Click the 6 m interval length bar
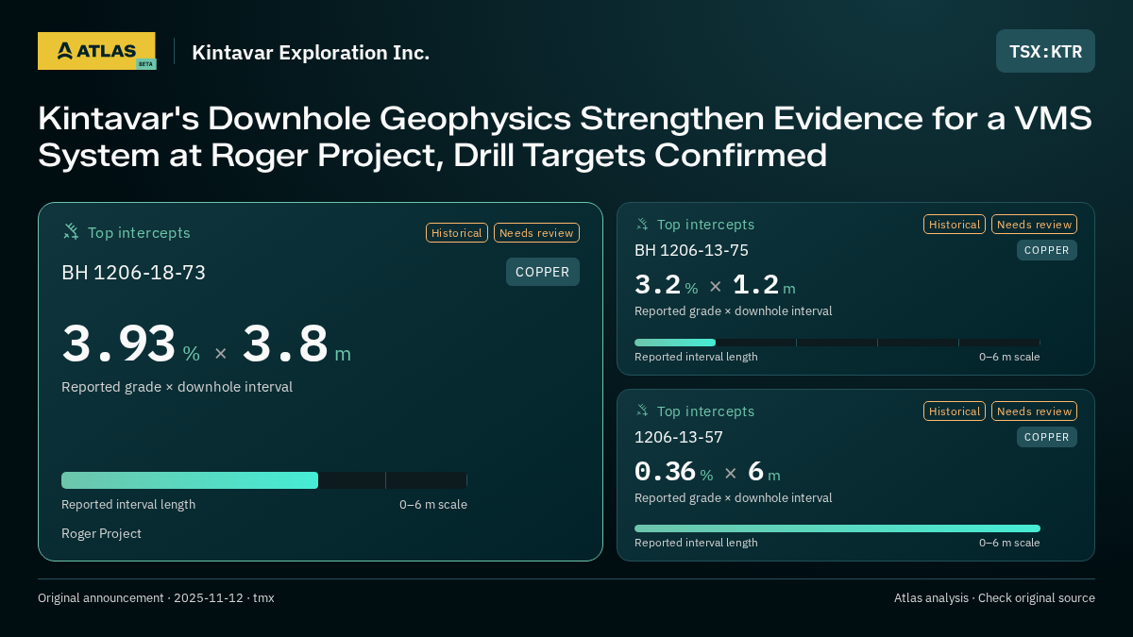Image resolution: width=1133 pixels, height=637 pixels. (837, 528)
